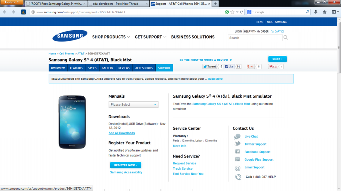The image size is (341, 191).
Task: Click the Register Now button
Action: tap(126, 165)
